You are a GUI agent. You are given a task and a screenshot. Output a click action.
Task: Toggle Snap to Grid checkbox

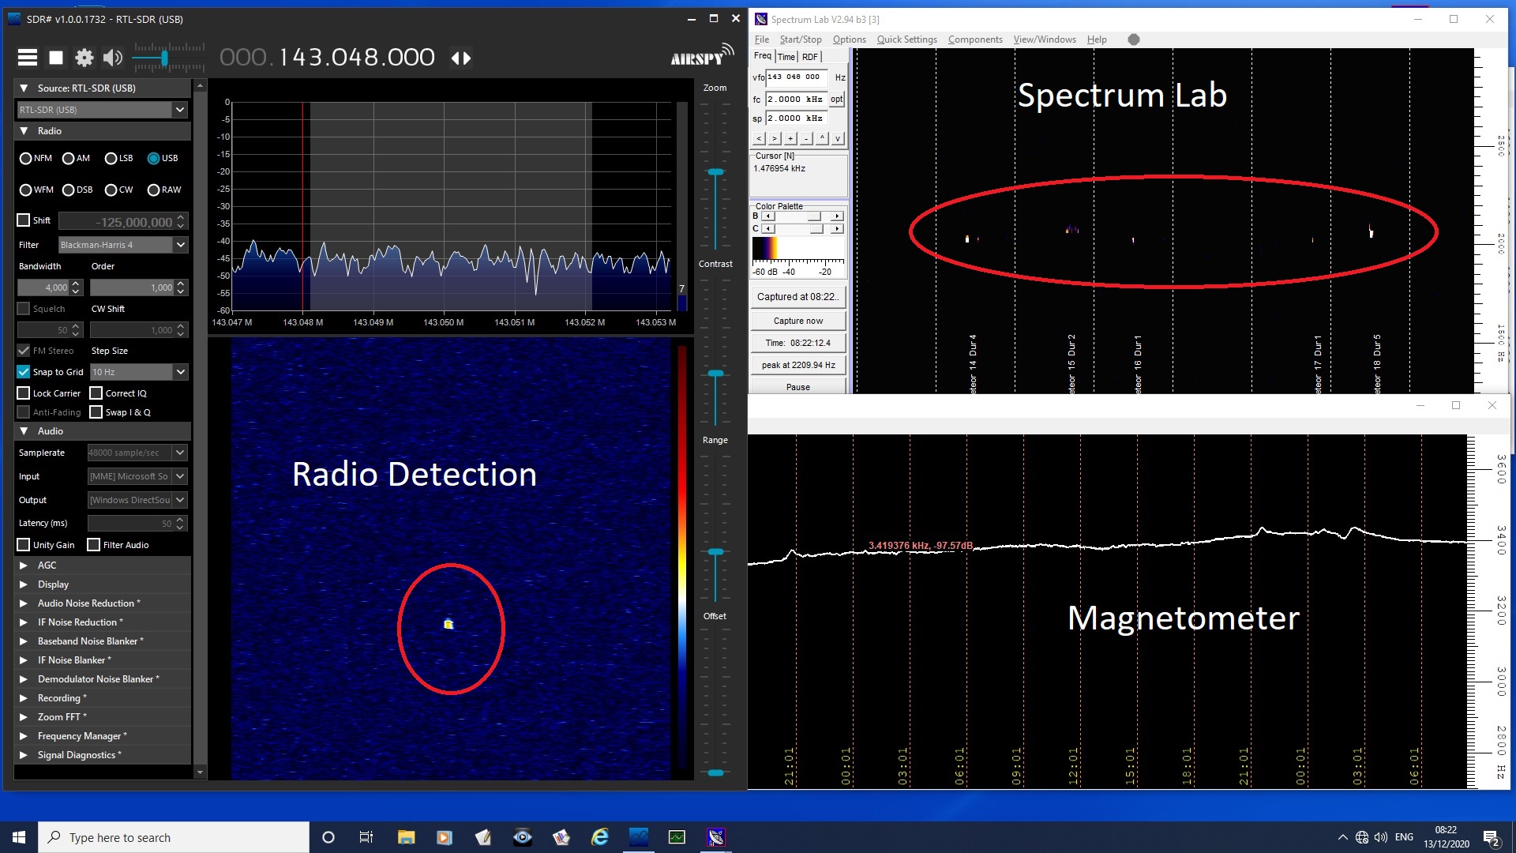(x=24, y=372)
